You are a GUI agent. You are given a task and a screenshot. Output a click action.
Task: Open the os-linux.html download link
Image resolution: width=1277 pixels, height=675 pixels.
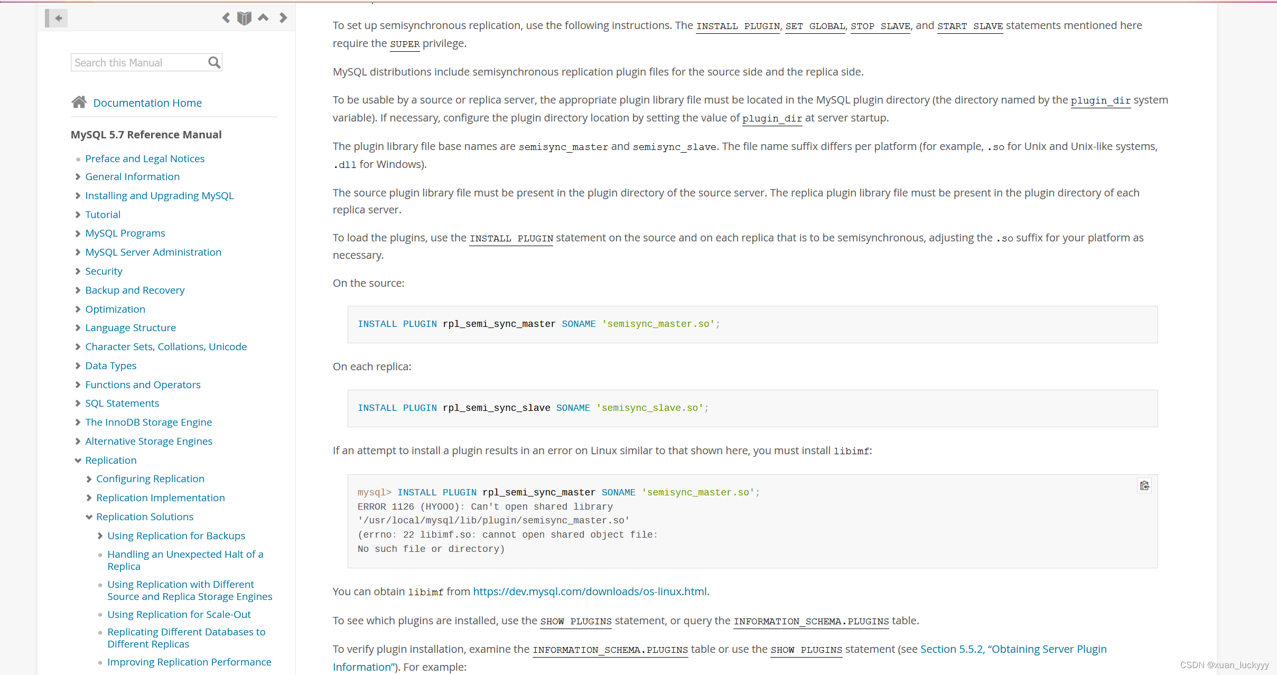click(x=590, y=592)
